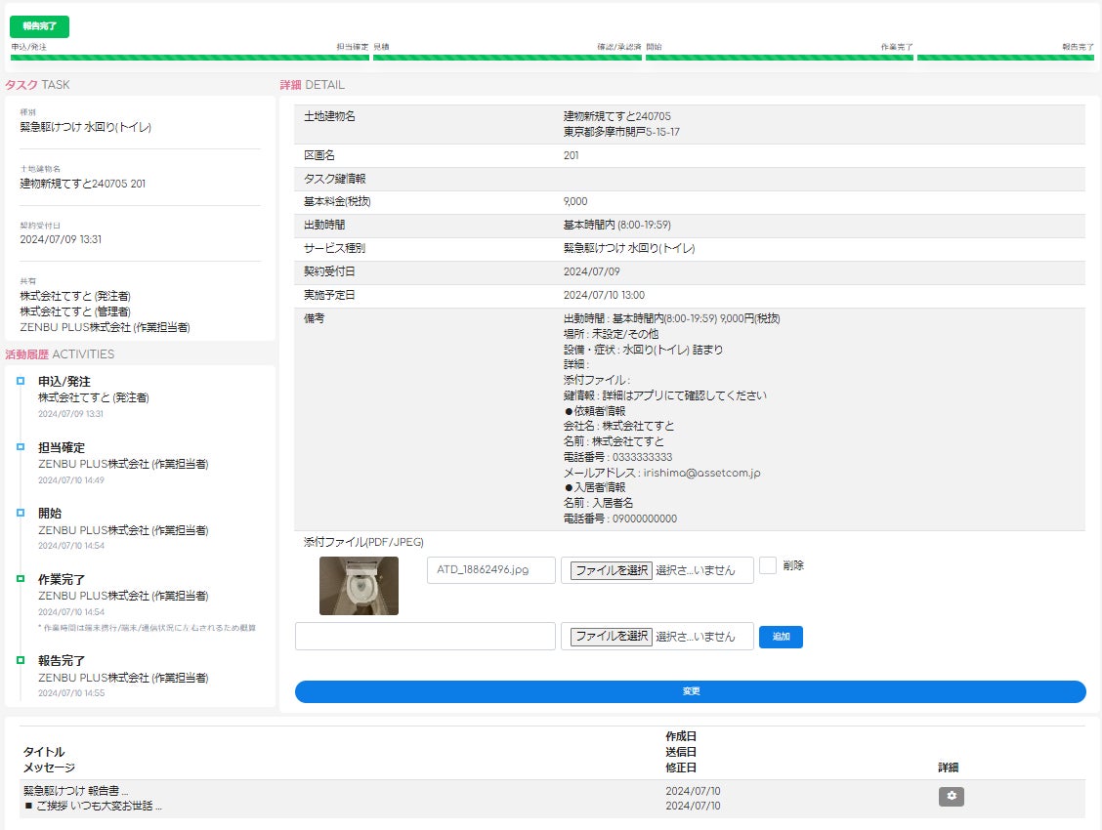Click the 申込/発注 activity marker

coord(21,381)
